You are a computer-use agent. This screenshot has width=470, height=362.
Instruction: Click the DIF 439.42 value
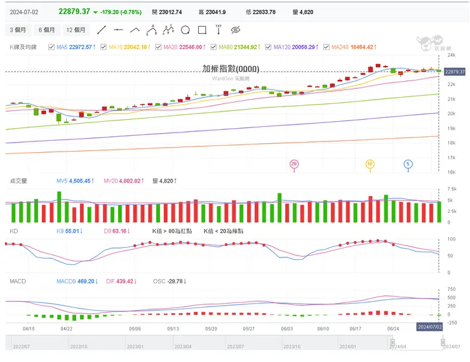coord(121,281)
